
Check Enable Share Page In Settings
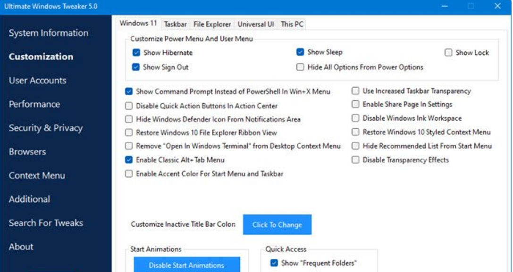coord(355,104)
